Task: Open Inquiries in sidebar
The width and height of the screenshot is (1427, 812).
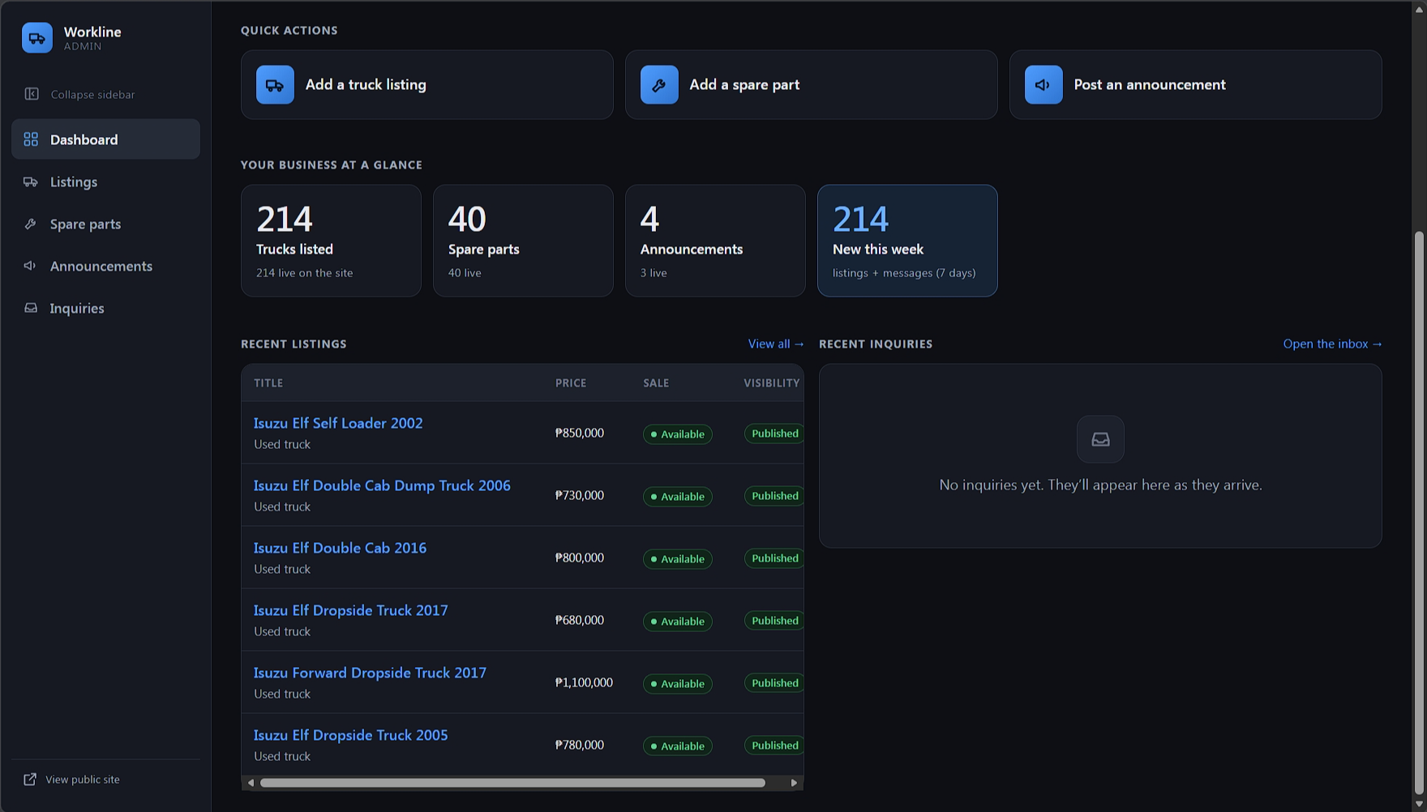Action: coord(105,308)
